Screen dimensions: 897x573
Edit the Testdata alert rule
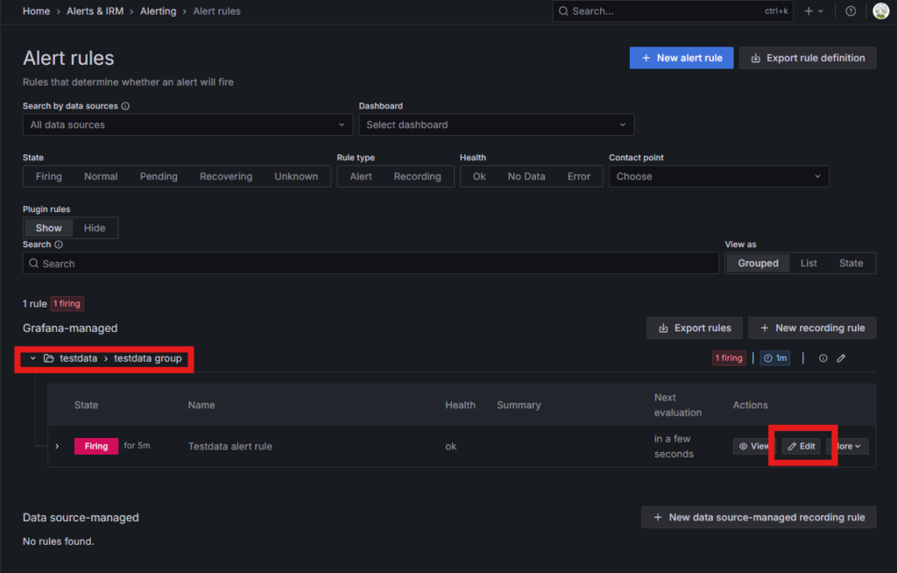pos(802,446)
